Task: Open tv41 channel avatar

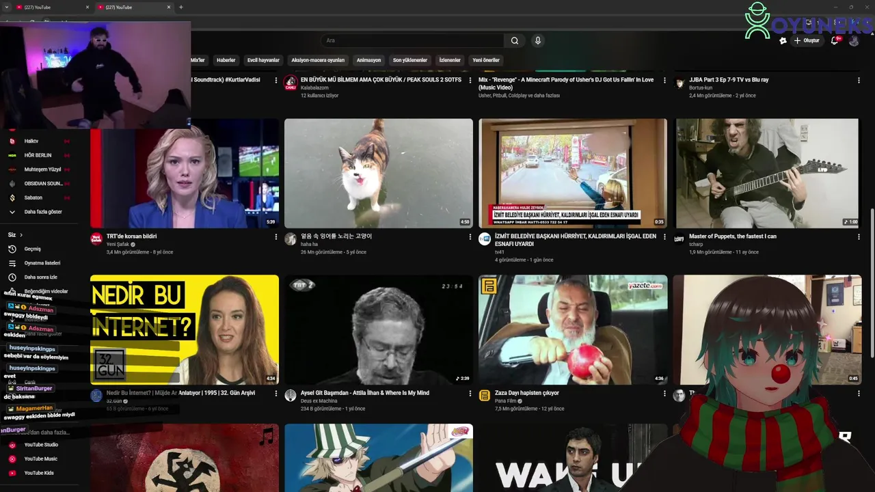Action: click(485, 239)
